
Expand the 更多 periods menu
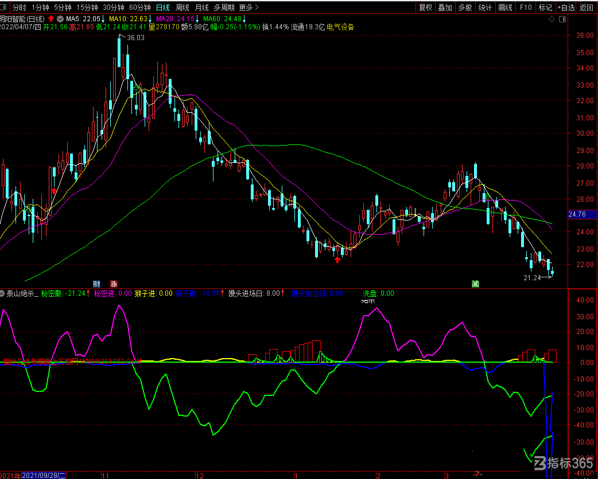[248, 7]
